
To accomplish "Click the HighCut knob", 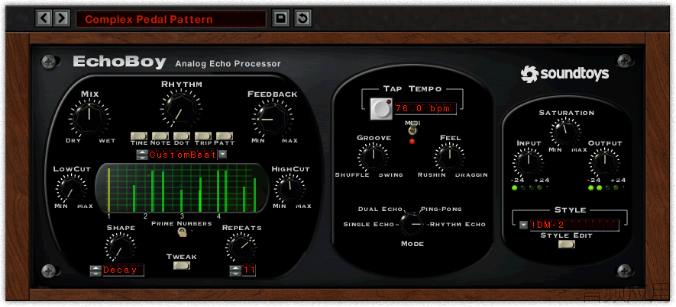I will pos(289,189).
